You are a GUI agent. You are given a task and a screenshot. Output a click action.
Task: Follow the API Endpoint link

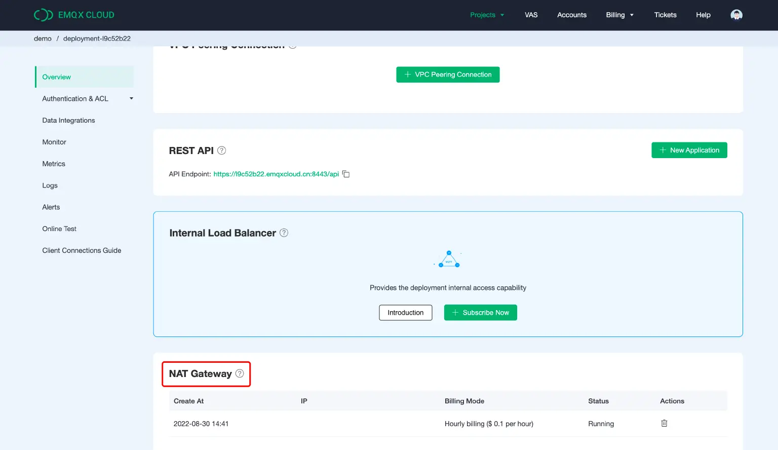pos(276,174)
